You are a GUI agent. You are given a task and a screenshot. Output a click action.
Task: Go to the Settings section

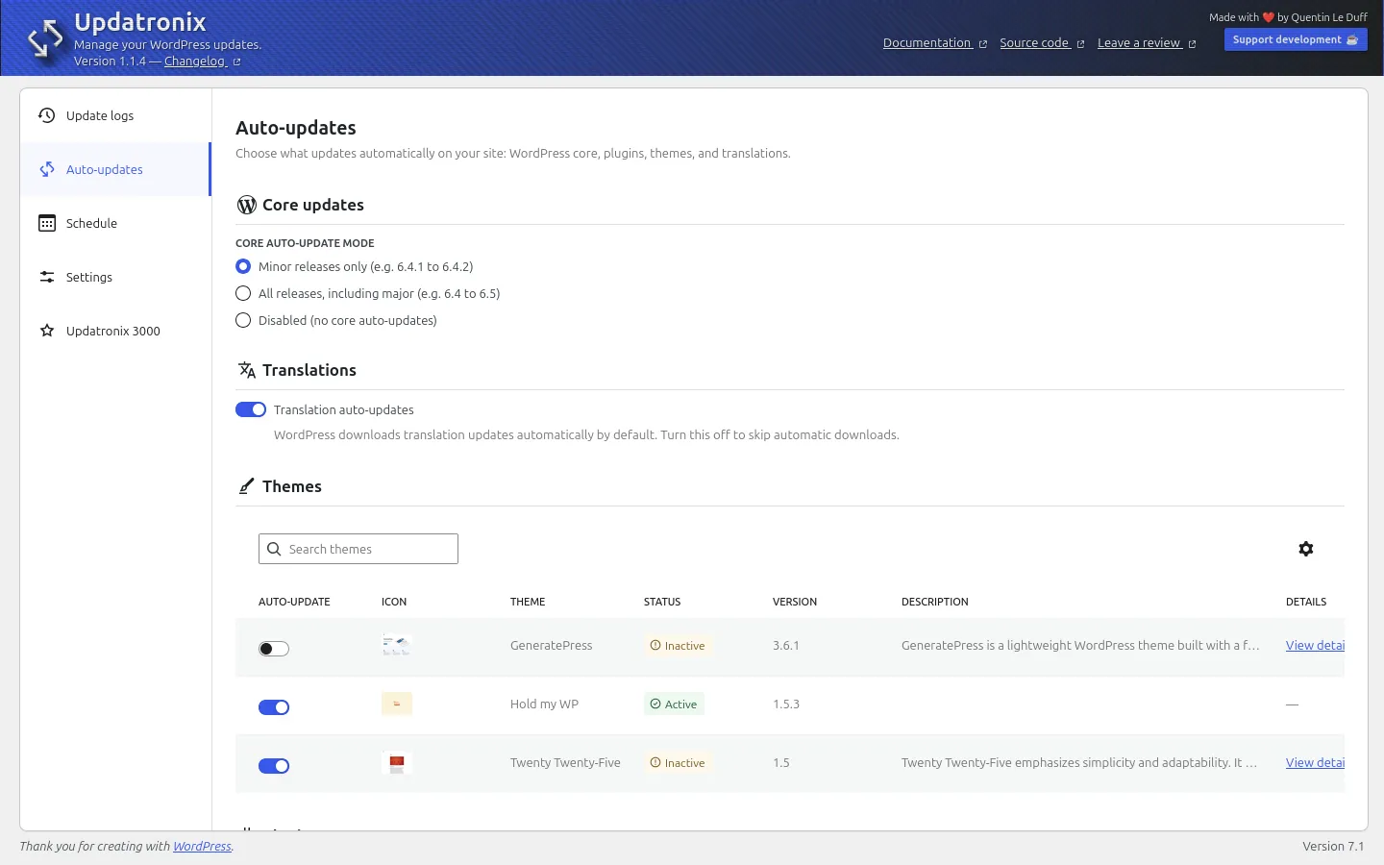pyautogui.click(x=115, y=277)
